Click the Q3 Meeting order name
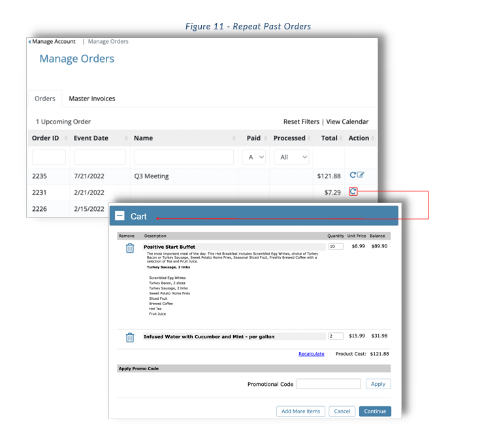The height and width of the screenshot is (431, 499). (152, 176)
